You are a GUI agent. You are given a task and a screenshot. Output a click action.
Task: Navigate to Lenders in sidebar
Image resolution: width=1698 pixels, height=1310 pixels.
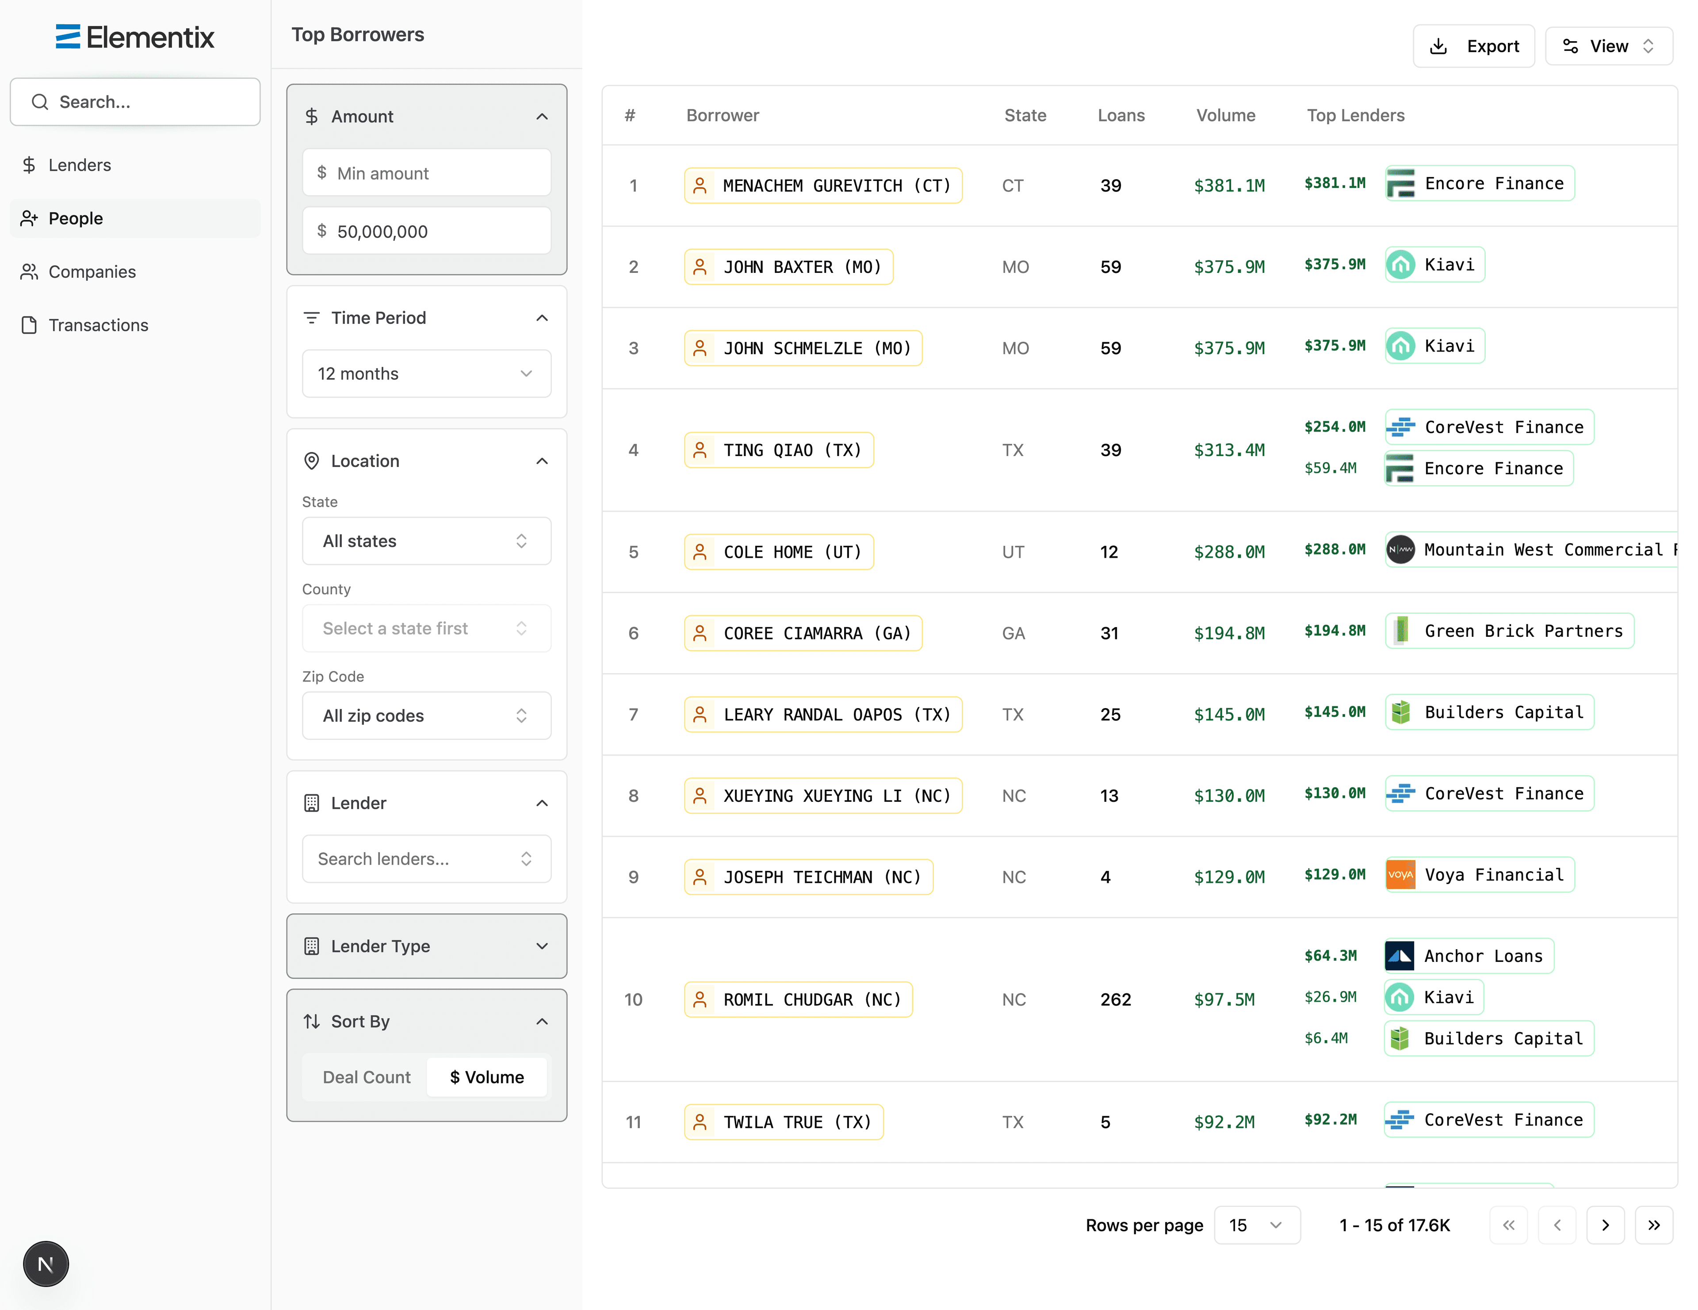click(x=79, y=165)
